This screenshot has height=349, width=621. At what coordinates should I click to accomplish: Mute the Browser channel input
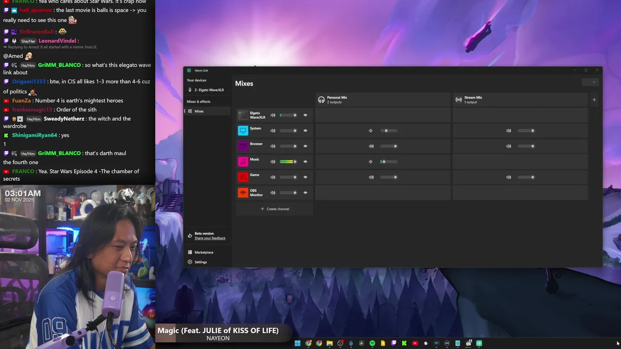pos(273,146)
